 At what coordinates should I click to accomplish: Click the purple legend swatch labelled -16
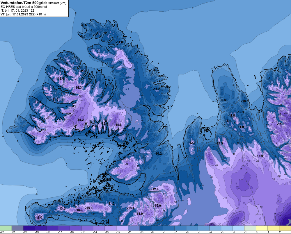[76, 228]
